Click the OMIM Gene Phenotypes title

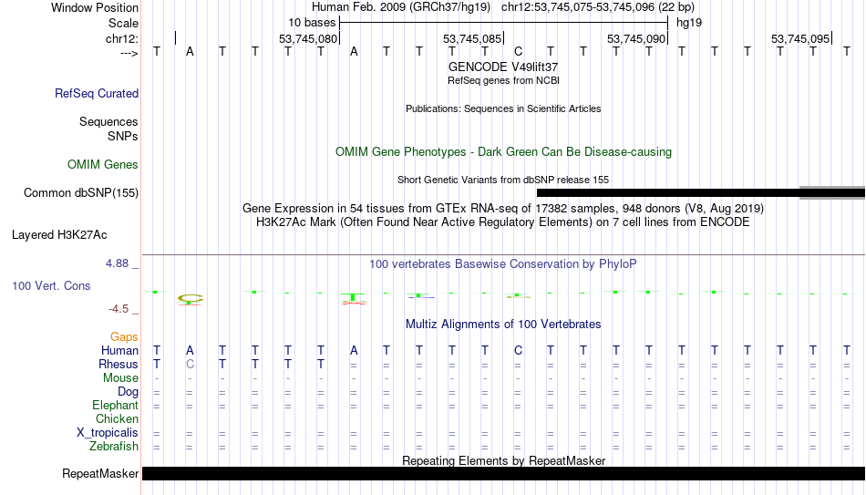[x=503, y=152]
